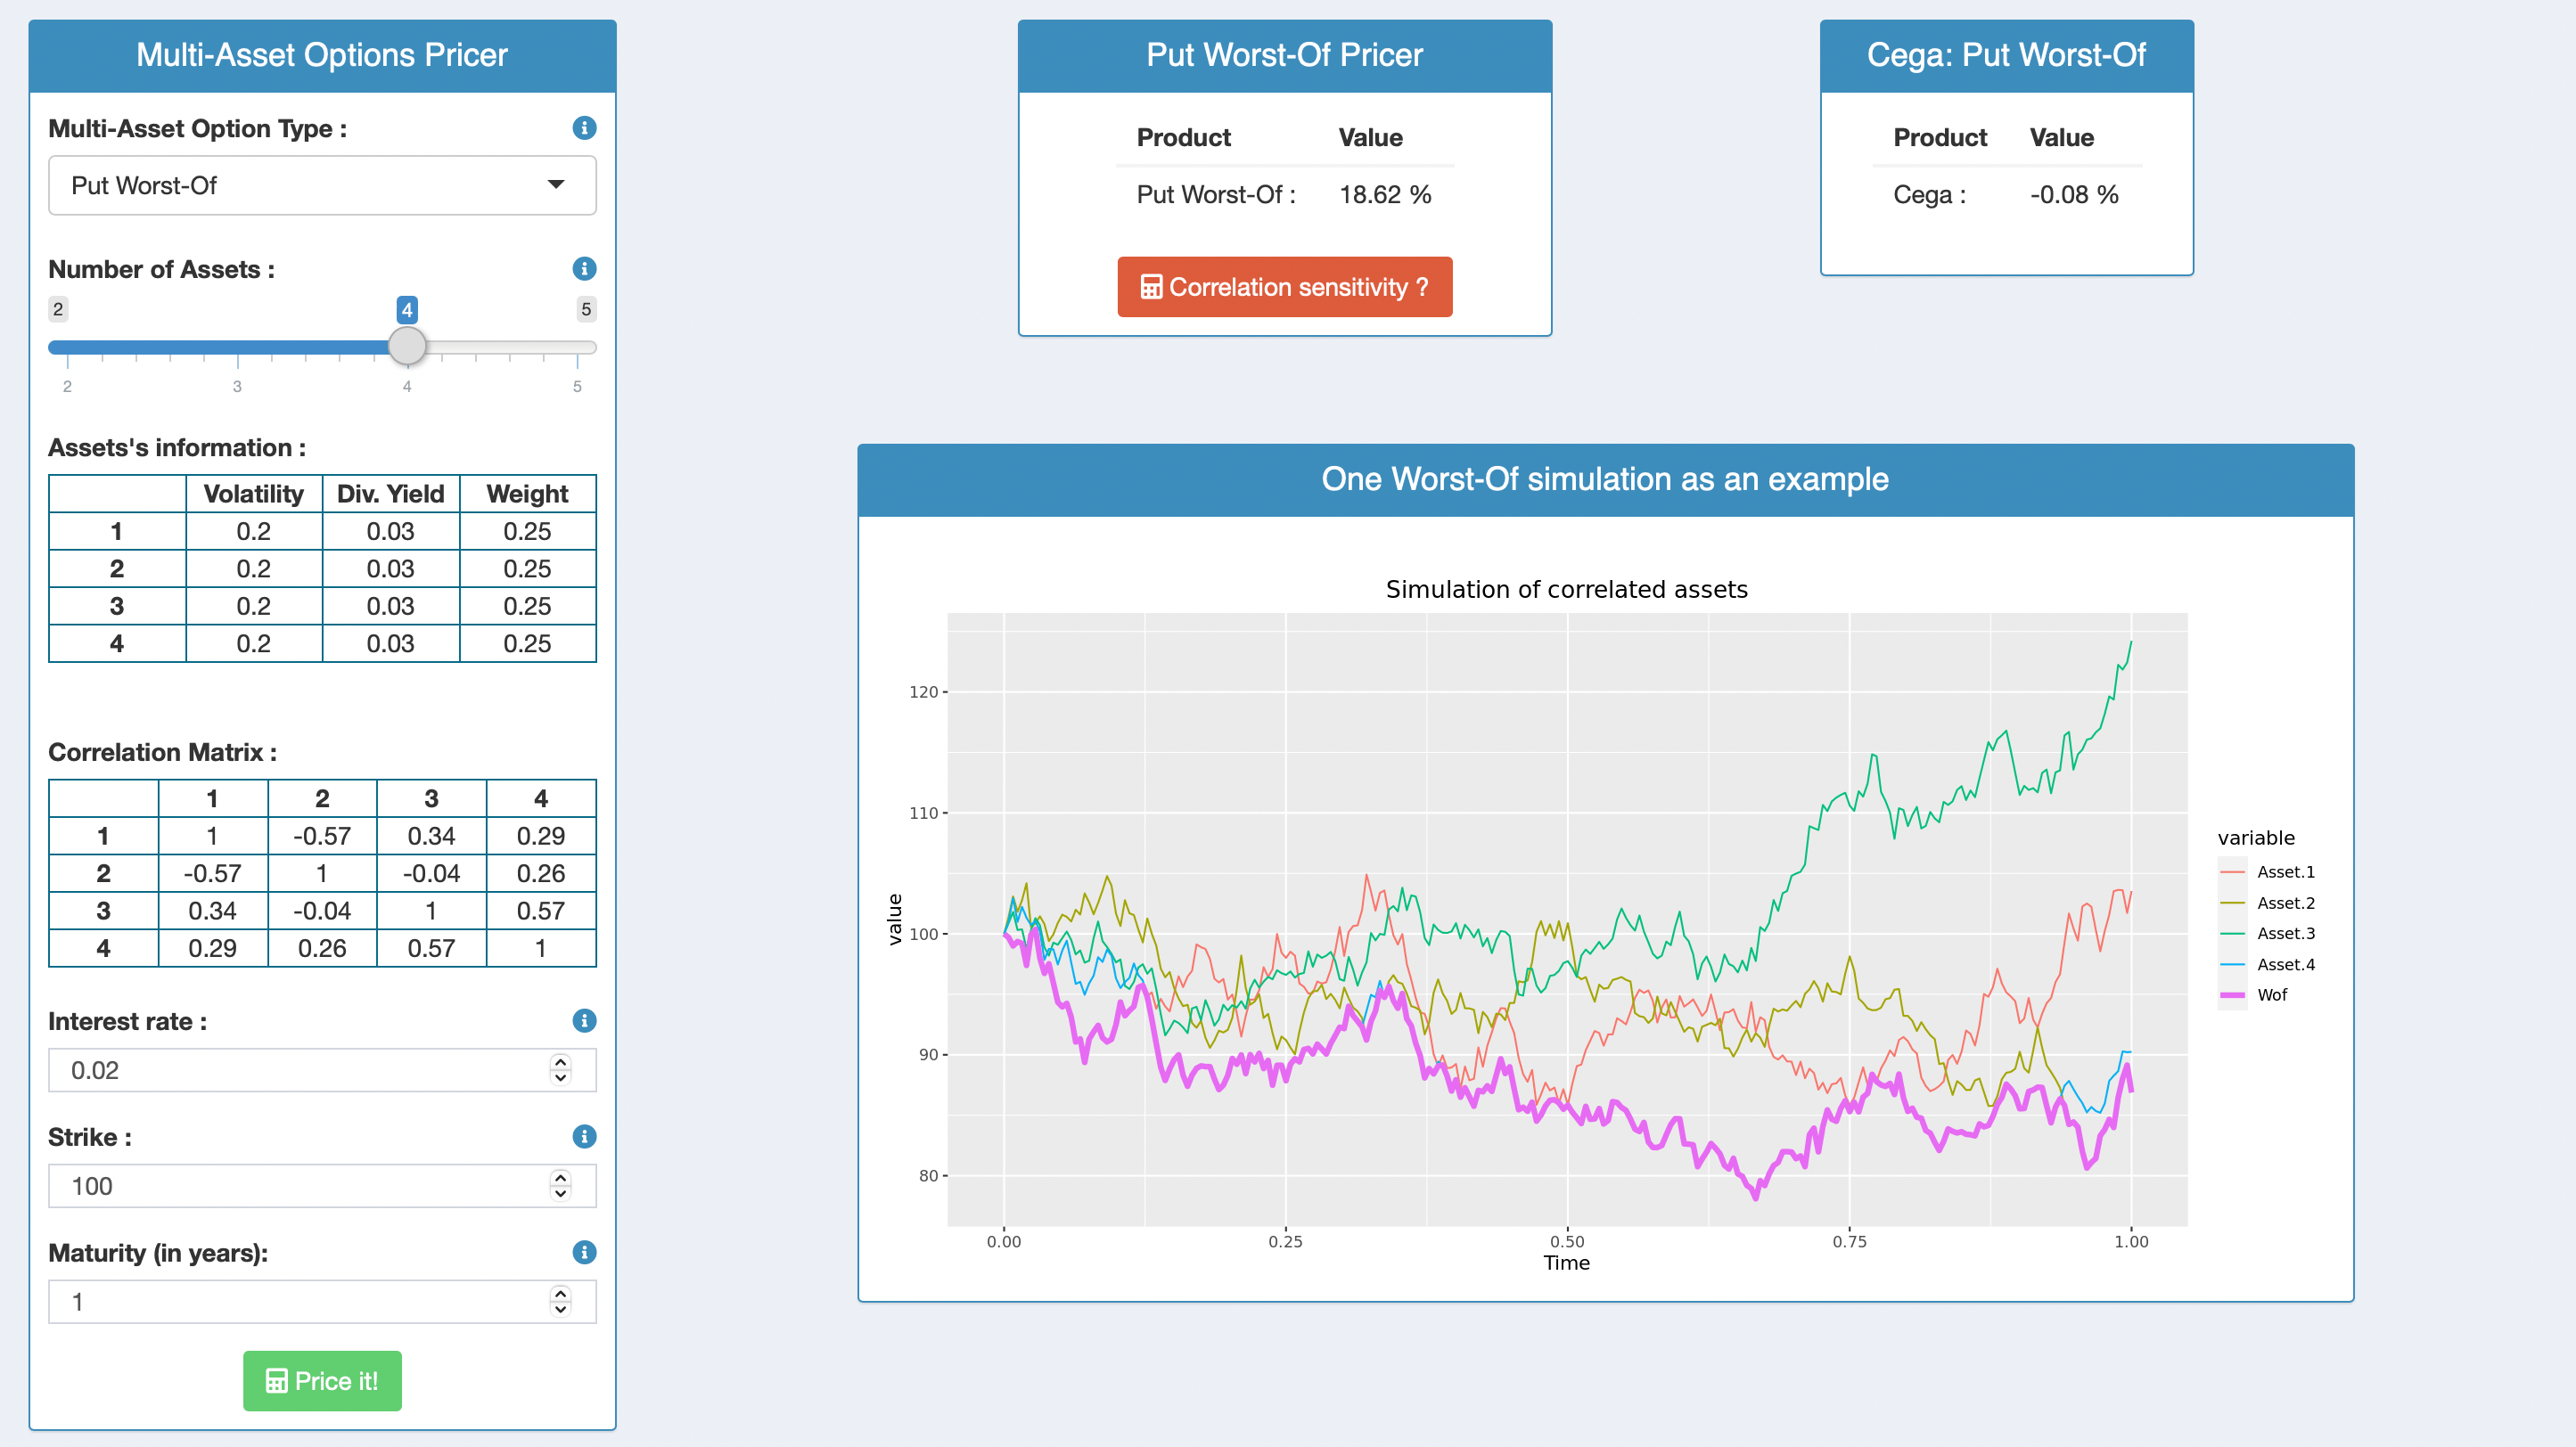Screen dimensions: 2576x1447
Task: Click the Interest rate stepper arrows
Action: pos(560,1069)
